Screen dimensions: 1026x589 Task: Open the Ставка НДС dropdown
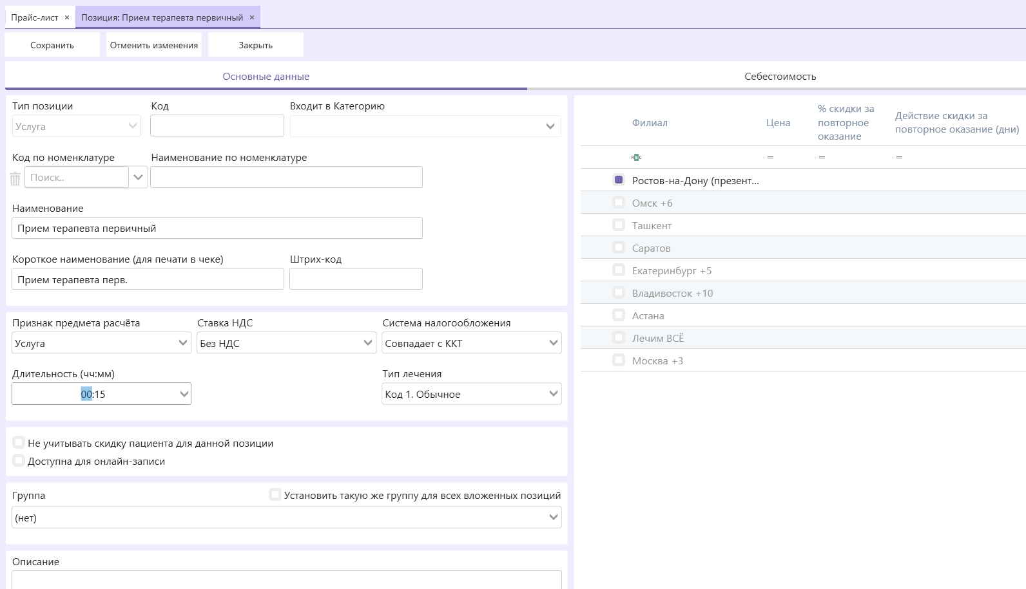click(x=286, y=343)
